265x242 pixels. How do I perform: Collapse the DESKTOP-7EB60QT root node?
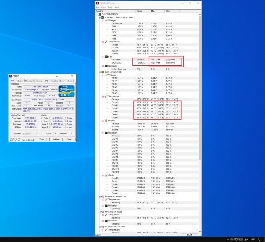click(97, 15)
